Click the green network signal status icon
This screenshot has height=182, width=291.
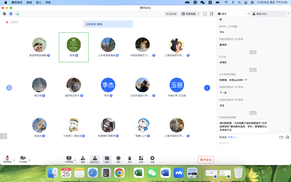[17, 14]
